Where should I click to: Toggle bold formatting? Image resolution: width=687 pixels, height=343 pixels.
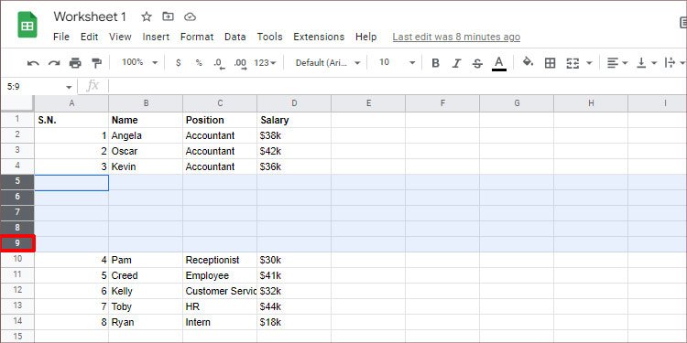click(x=435, y=63)
